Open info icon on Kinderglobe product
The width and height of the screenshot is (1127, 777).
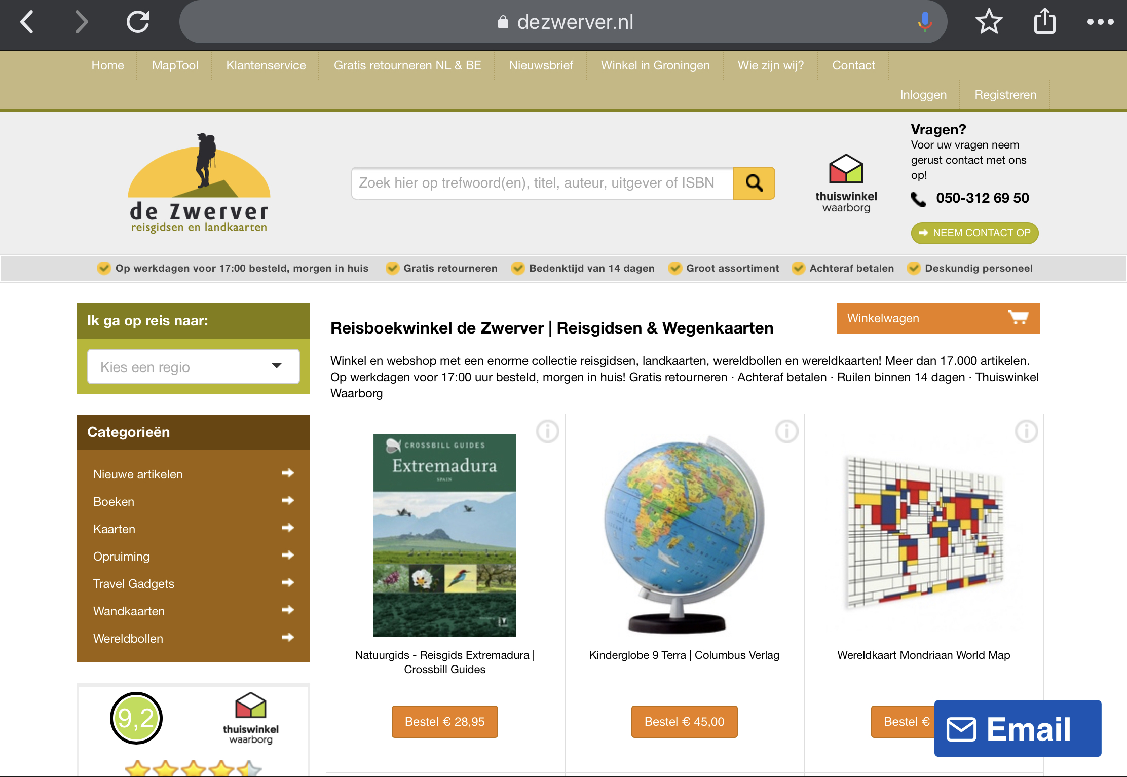coord(786,432)
